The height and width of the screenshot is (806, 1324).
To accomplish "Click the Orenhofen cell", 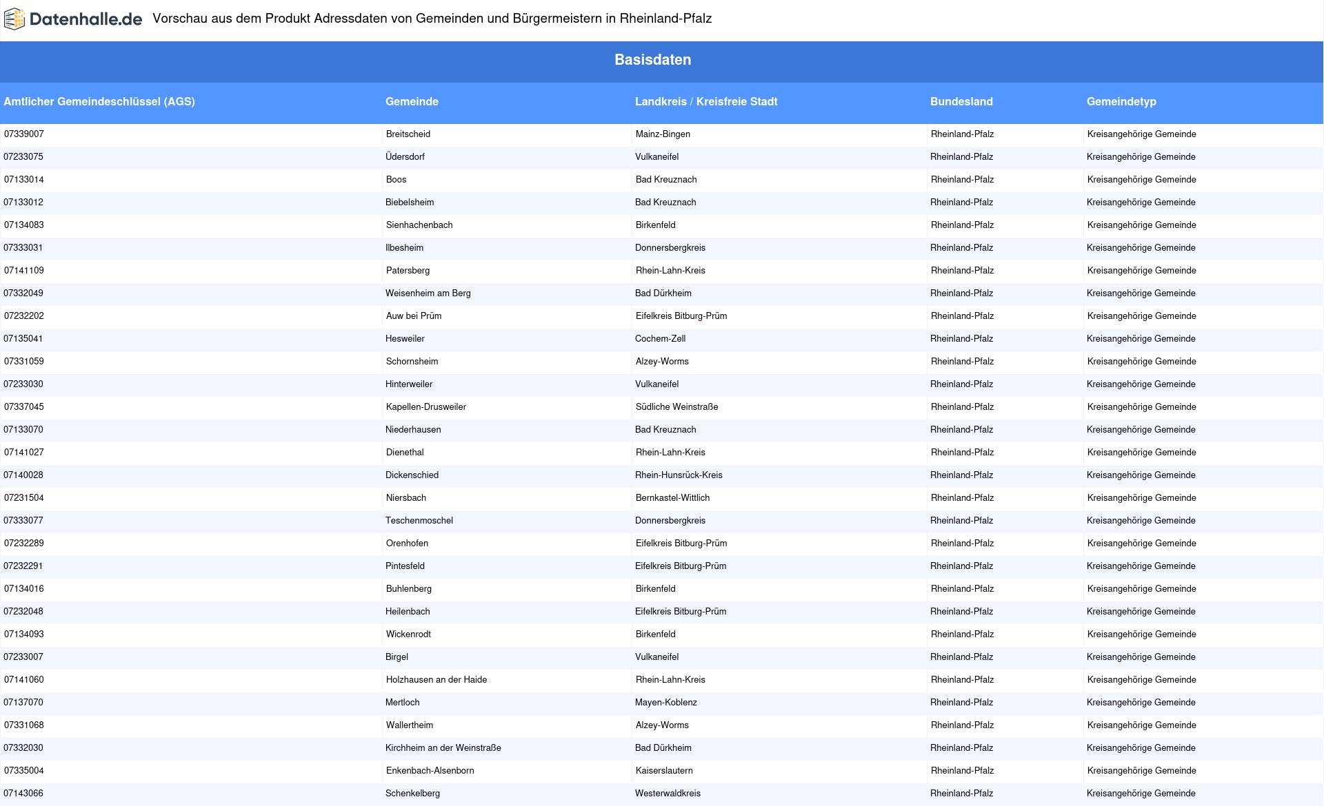I will [x=507, y=544].
